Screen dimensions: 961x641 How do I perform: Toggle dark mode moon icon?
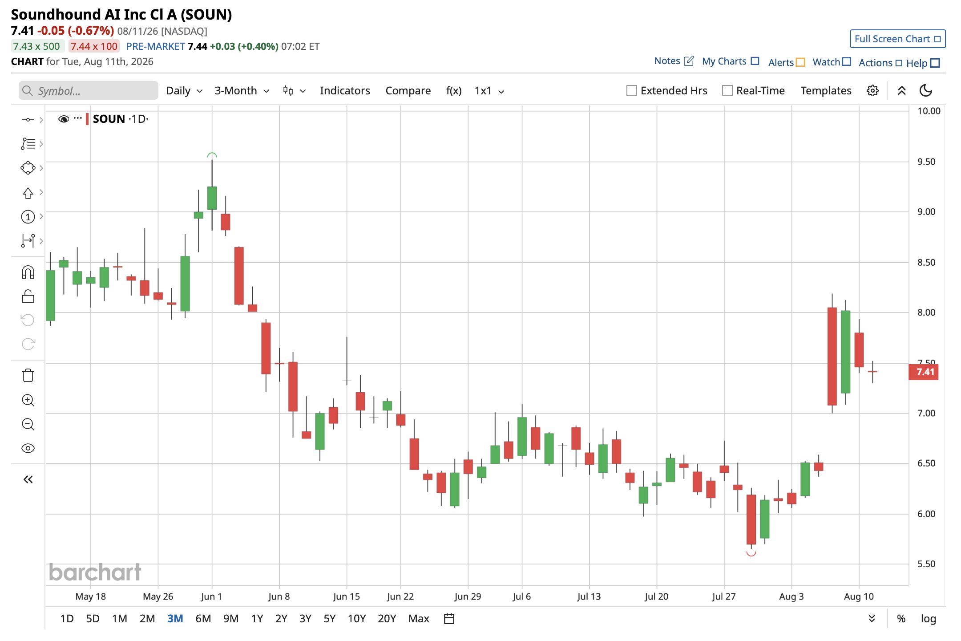click(x=926, y=91)
